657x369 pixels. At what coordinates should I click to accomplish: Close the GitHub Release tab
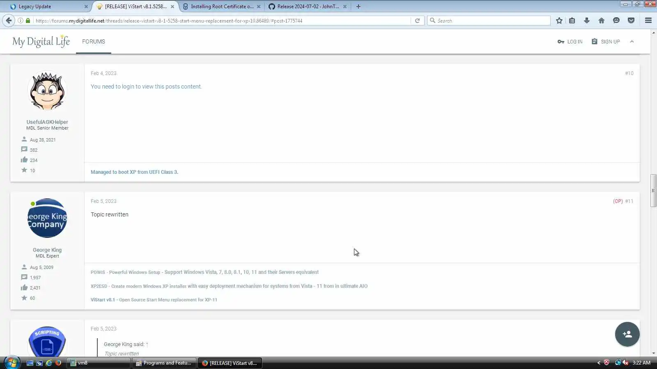point(345,7)
